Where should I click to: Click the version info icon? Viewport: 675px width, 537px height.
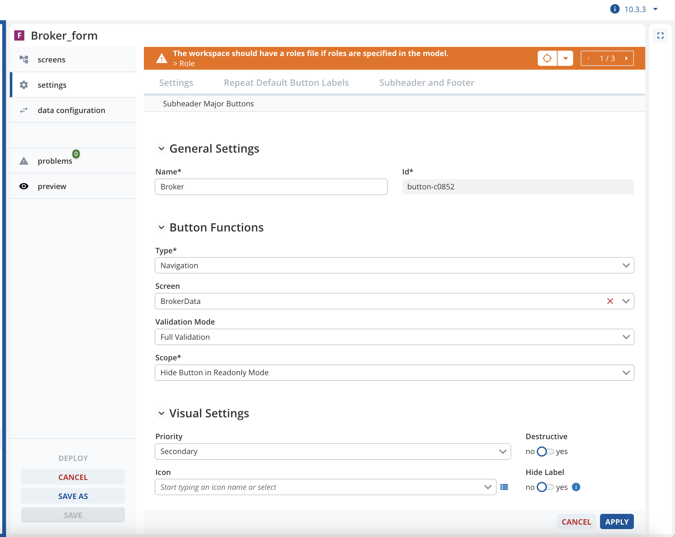coord(615,9)
